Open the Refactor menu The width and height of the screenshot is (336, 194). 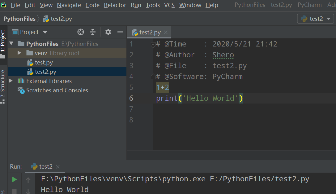point(115,5)
